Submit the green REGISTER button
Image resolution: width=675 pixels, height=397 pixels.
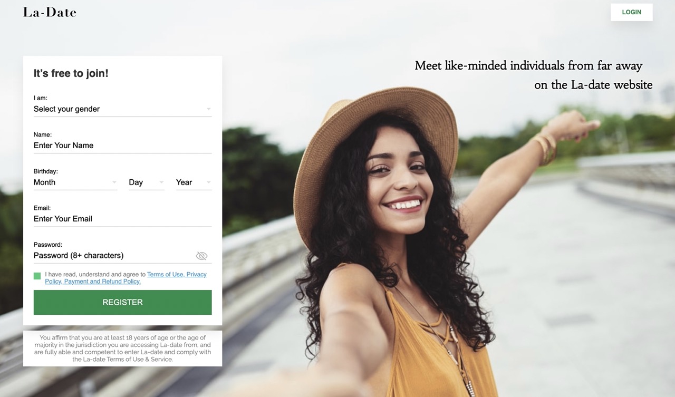pos(122,302)
